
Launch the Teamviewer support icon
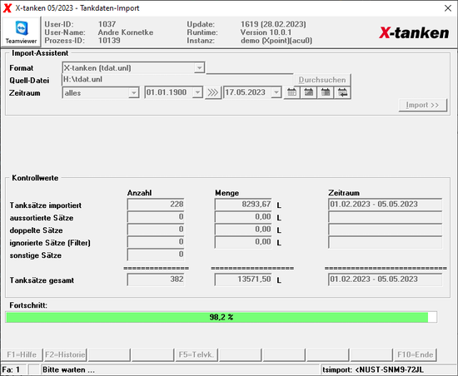21,32
